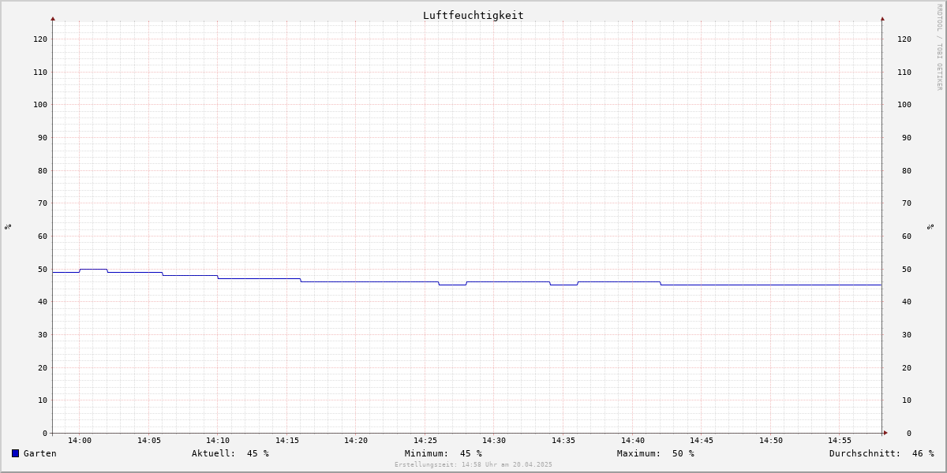Image resolution: width=947 pixels, height=473 pixels.
Task: Click the "Luftfeuchtigkeit" chart title
Action: point(473,15)
